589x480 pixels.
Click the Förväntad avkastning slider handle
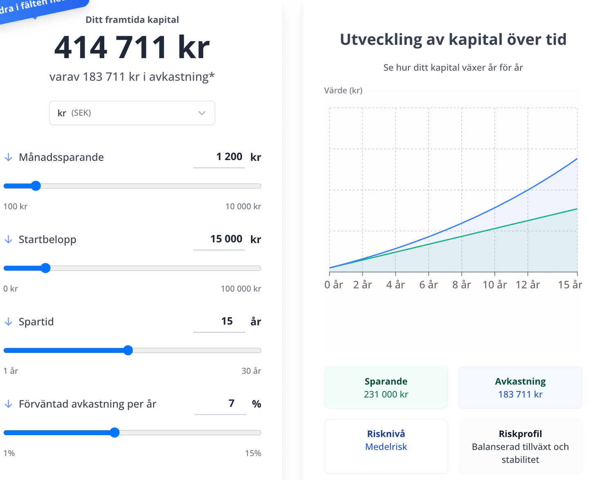click(115, 433)
